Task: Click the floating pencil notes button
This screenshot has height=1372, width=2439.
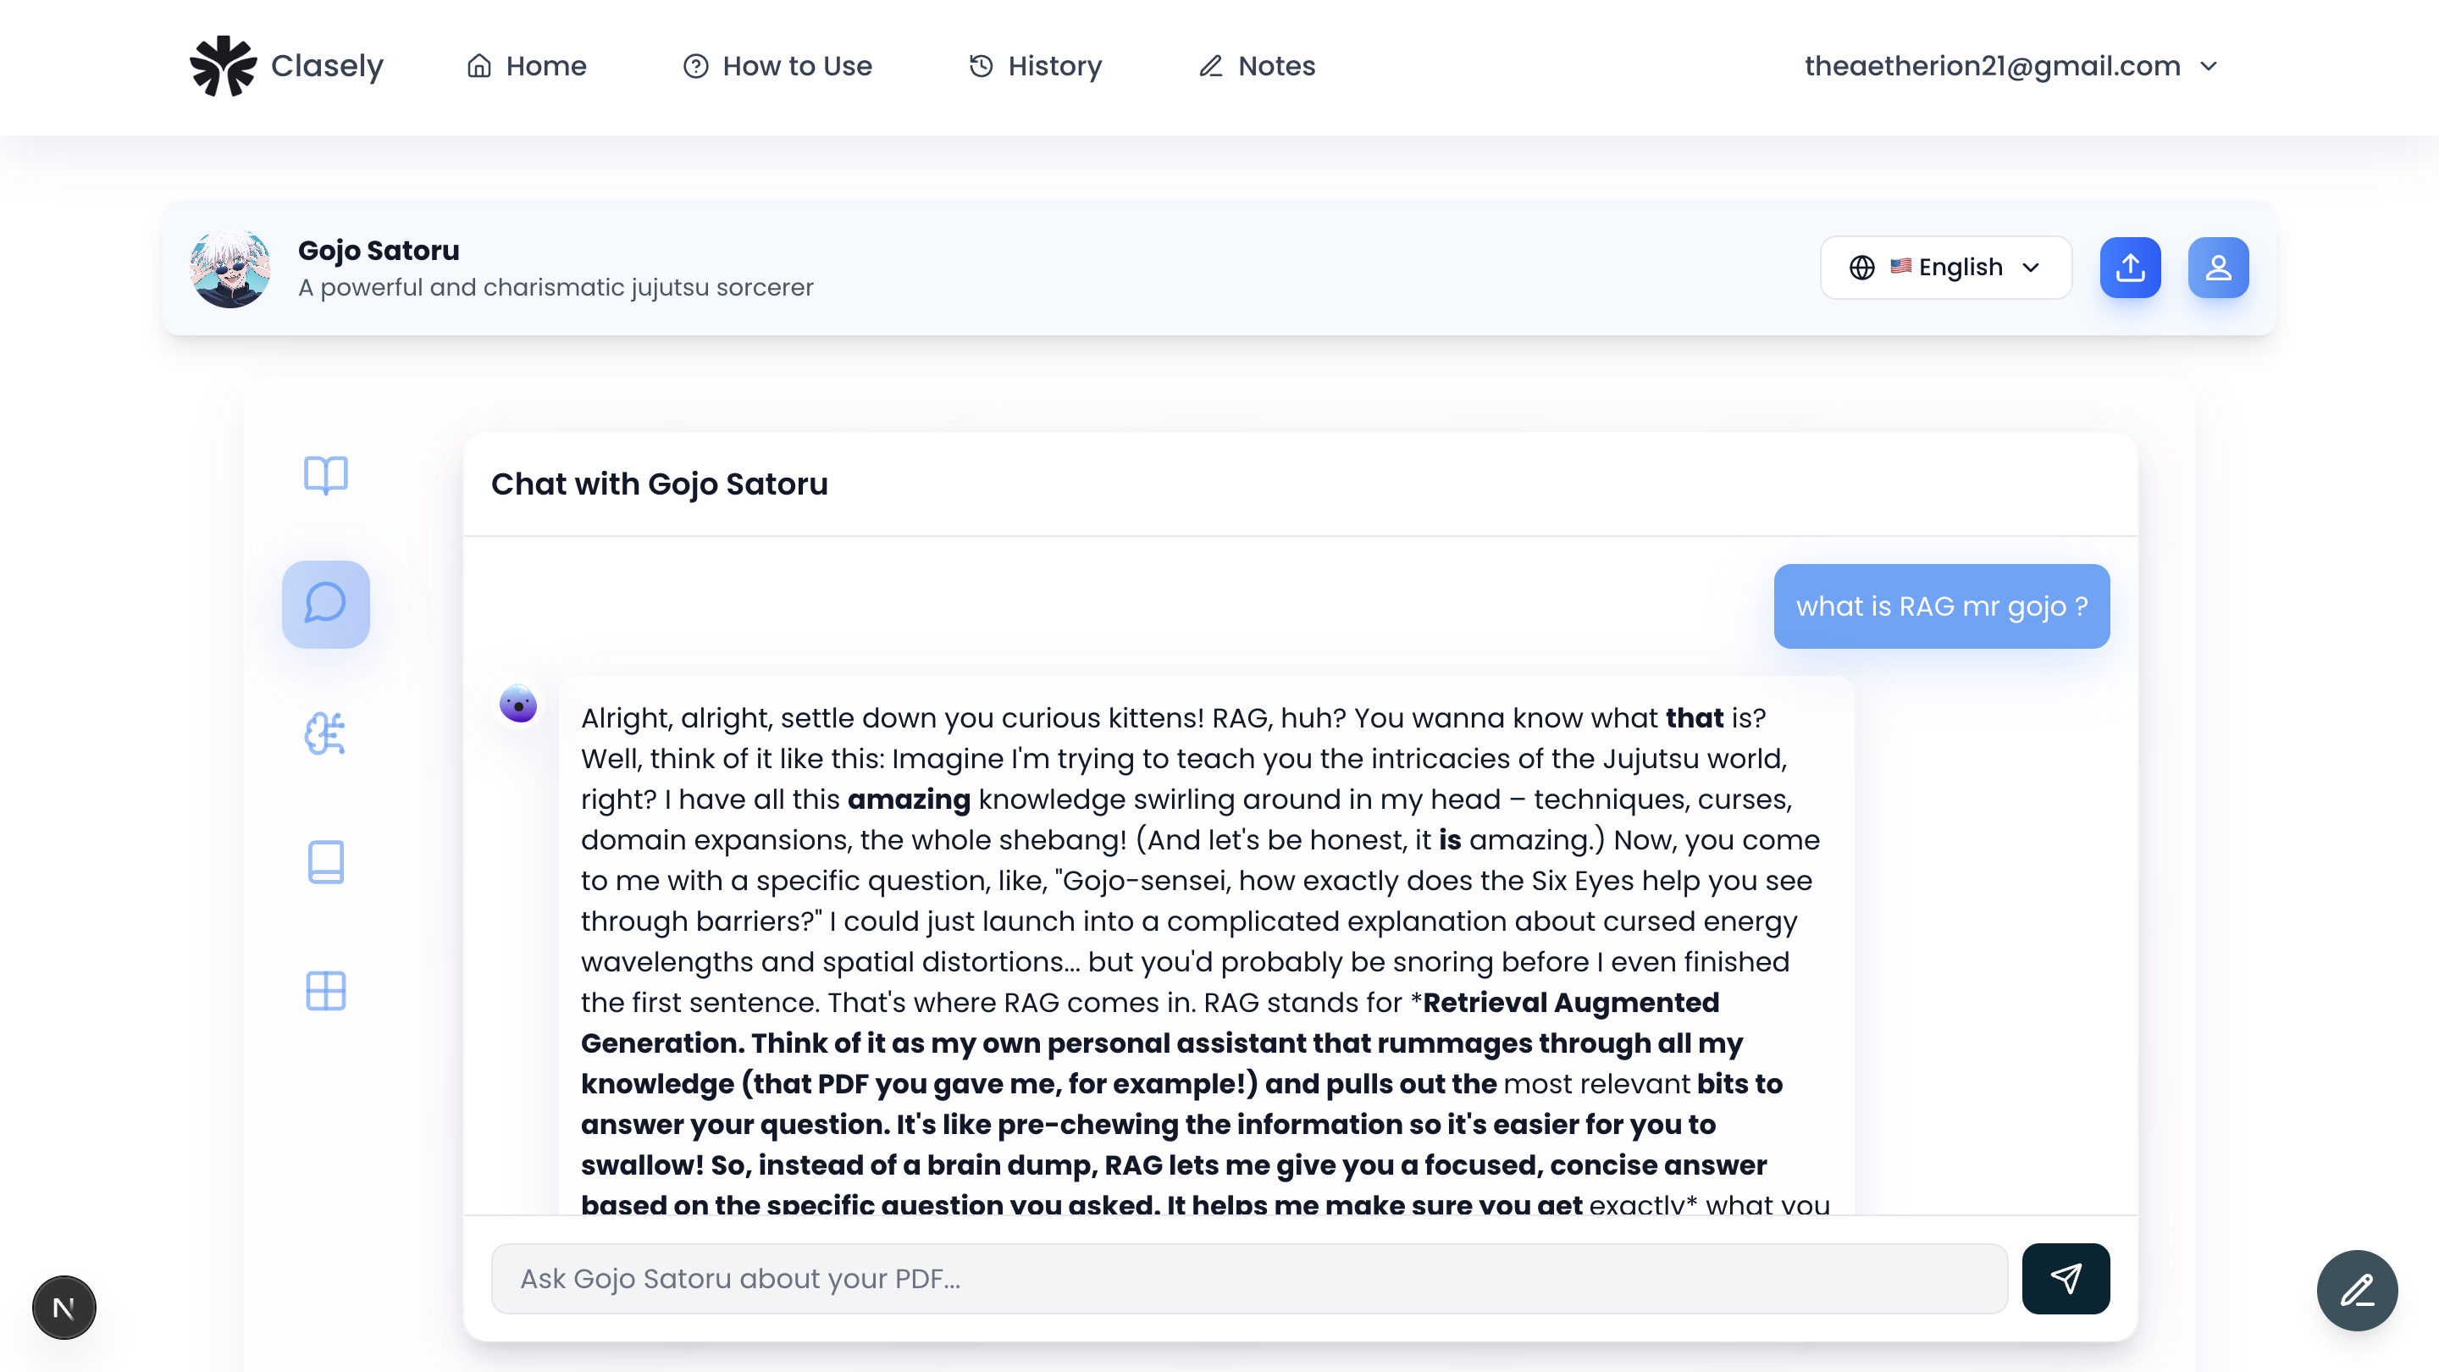Action: pyautogui.click(x=2358, y=1291)
